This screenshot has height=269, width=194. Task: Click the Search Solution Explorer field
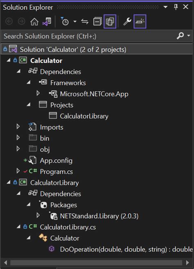click(x=89, y=36)
